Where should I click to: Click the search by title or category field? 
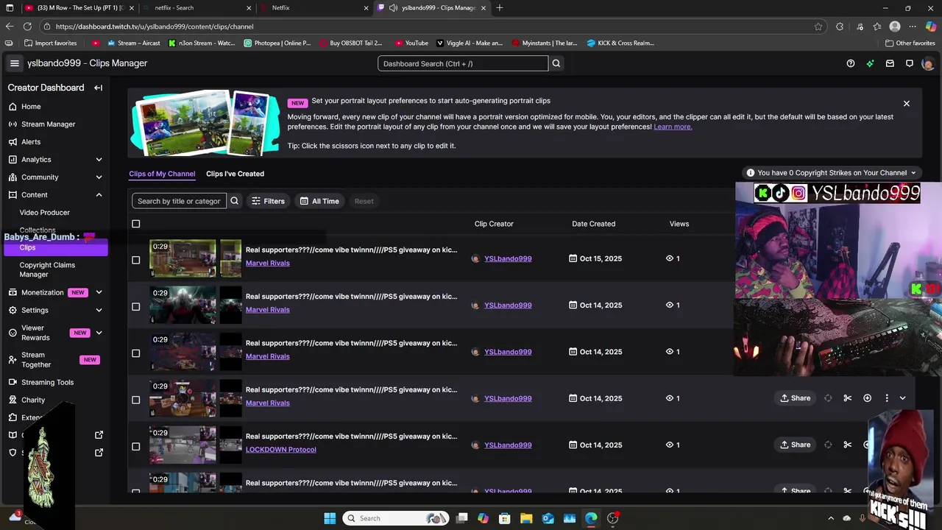179,201
